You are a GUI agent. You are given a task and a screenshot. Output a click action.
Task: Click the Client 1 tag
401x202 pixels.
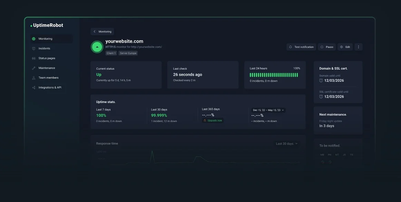pos(111,53)
